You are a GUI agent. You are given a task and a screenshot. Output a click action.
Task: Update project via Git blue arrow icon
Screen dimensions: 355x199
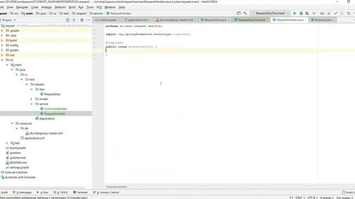[x=329, y=13]
